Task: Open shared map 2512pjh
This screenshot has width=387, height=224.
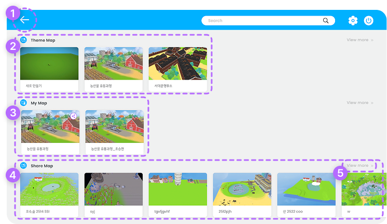Action: (x=242, y=194)
